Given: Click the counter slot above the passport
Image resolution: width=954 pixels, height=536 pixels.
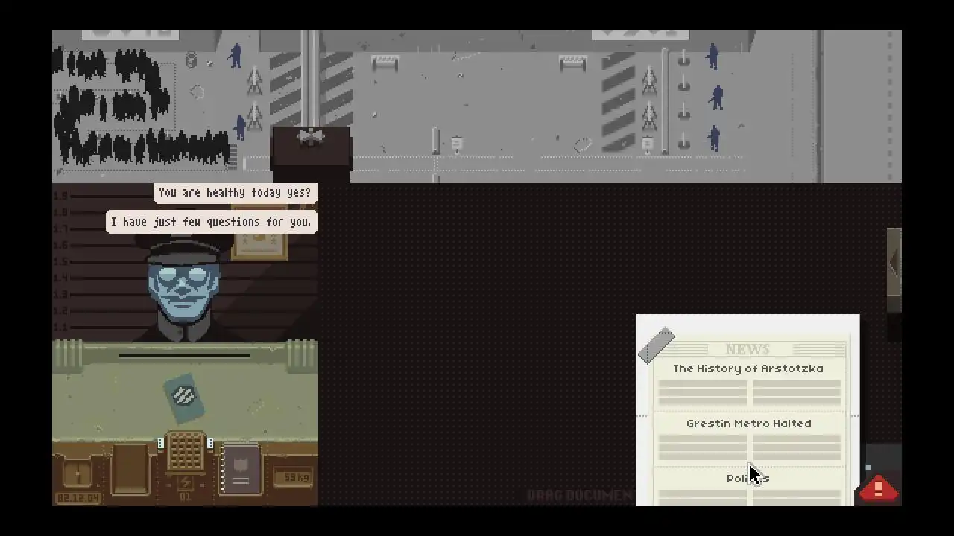Looking at the screenshot, I should pyautogui.click(x=184, y=356).
